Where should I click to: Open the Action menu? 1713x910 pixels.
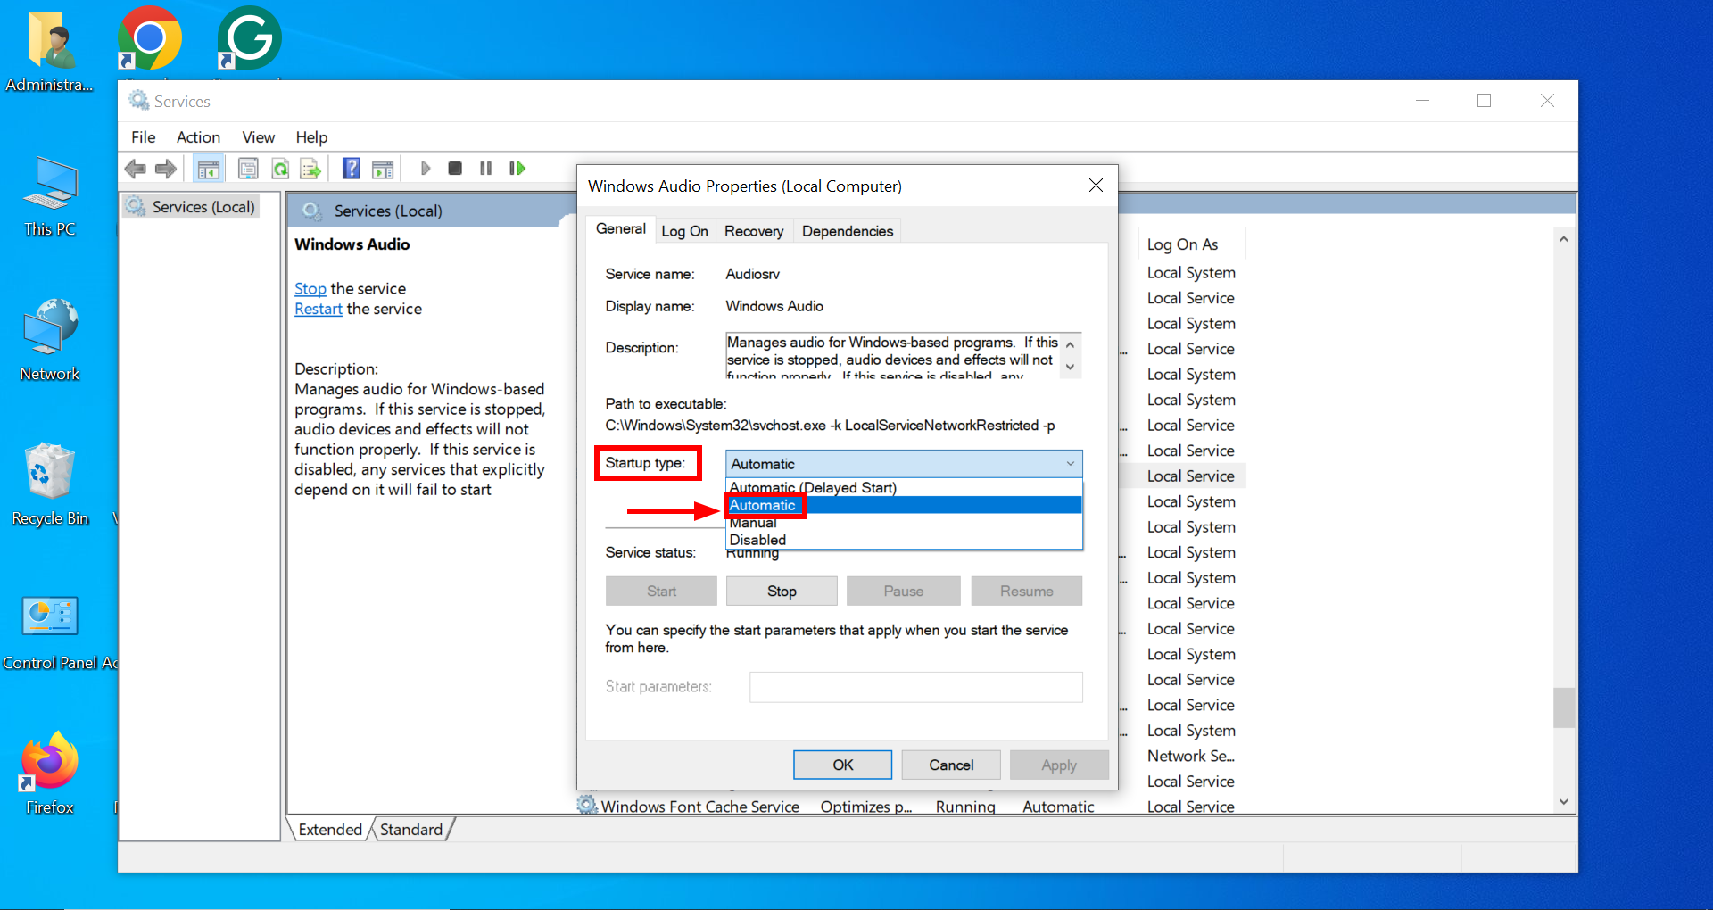pos(198,137)
